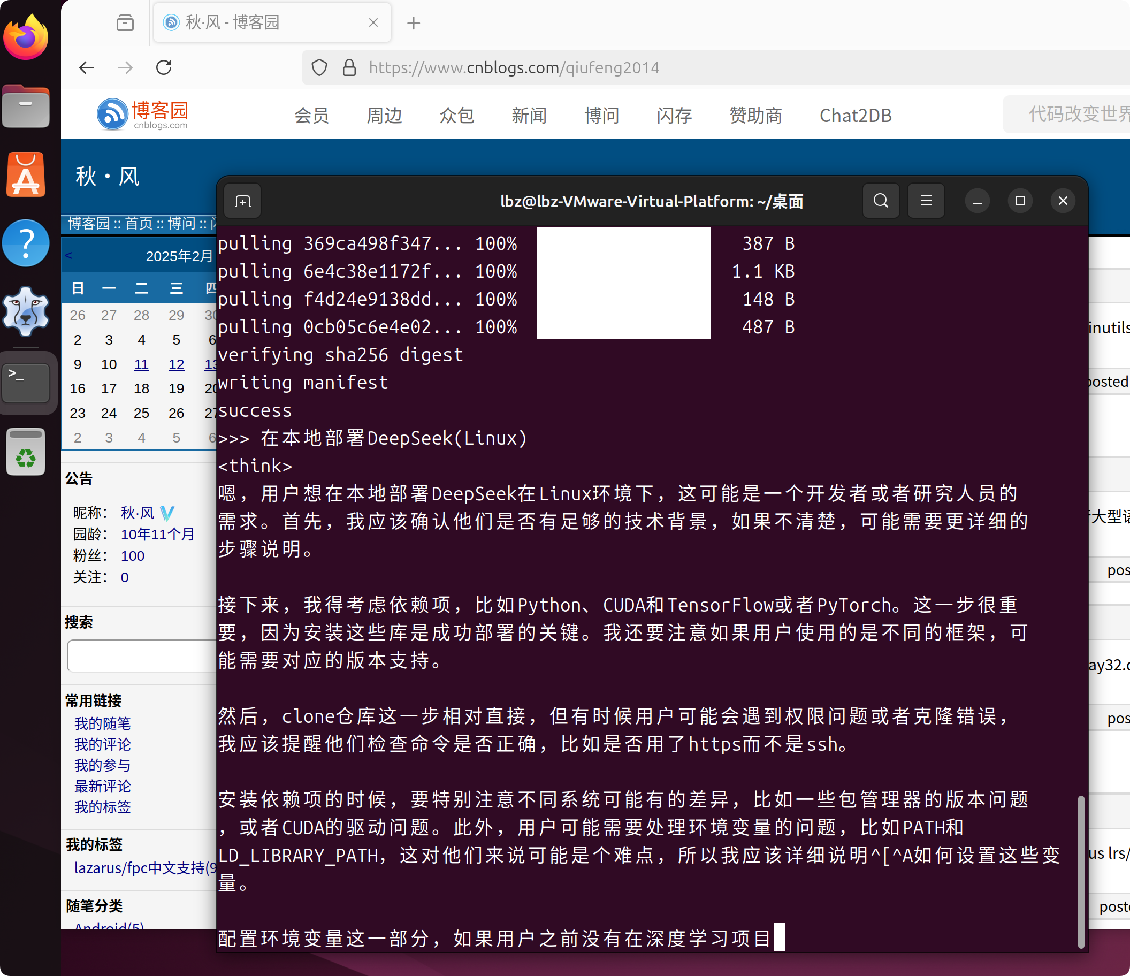Open the 周边 navigation item
The width and height of the screenshot is (1130, 976).
(384, 116)
